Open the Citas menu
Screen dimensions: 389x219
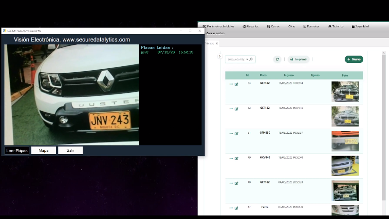pos(292,26)
